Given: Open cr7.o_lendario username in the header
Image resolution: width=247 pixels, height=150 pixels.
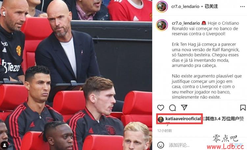Looking at the screenshot, I should click(x=185, y=7).
